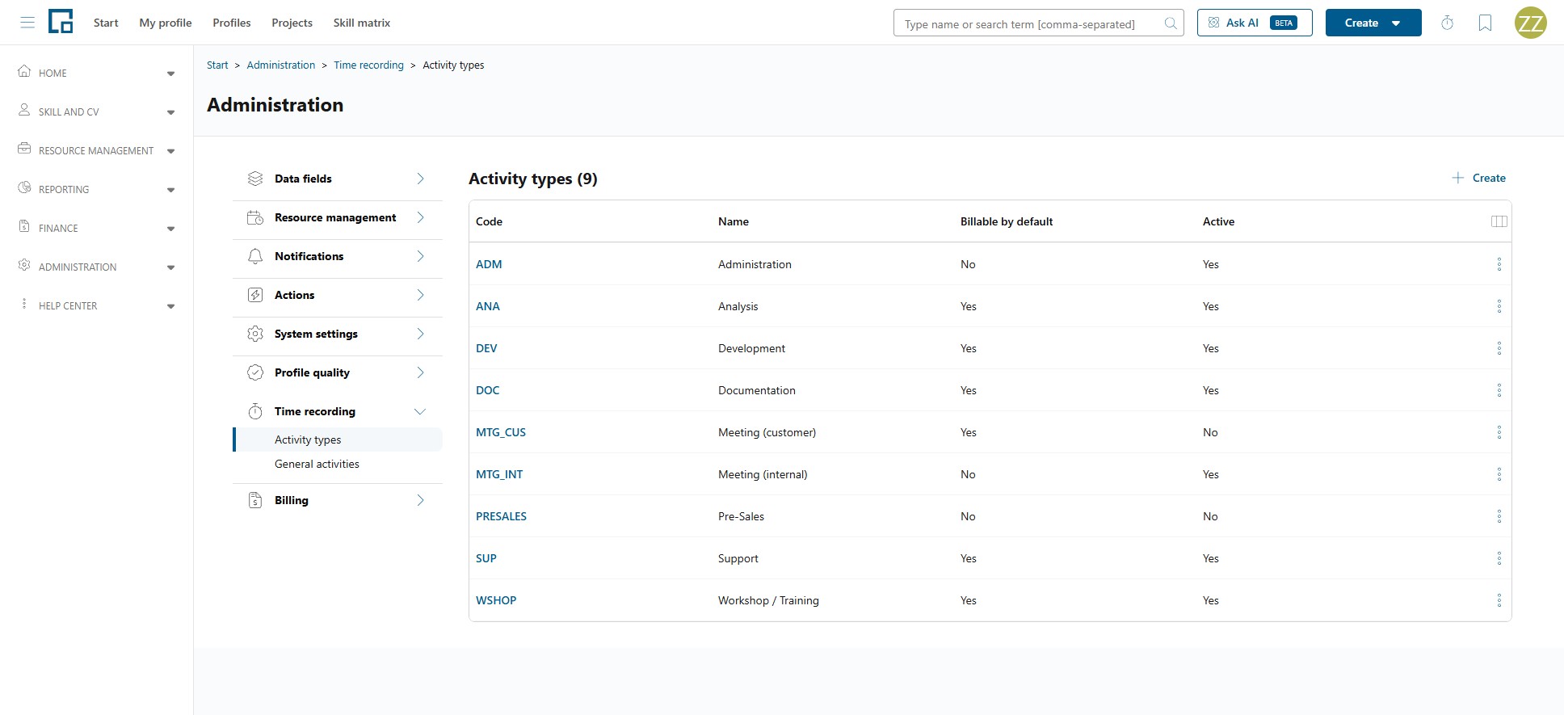Open Profiles in top navigation
Image resolution: width=1564 pixels, height=715 pixels.
coord(232,23)
